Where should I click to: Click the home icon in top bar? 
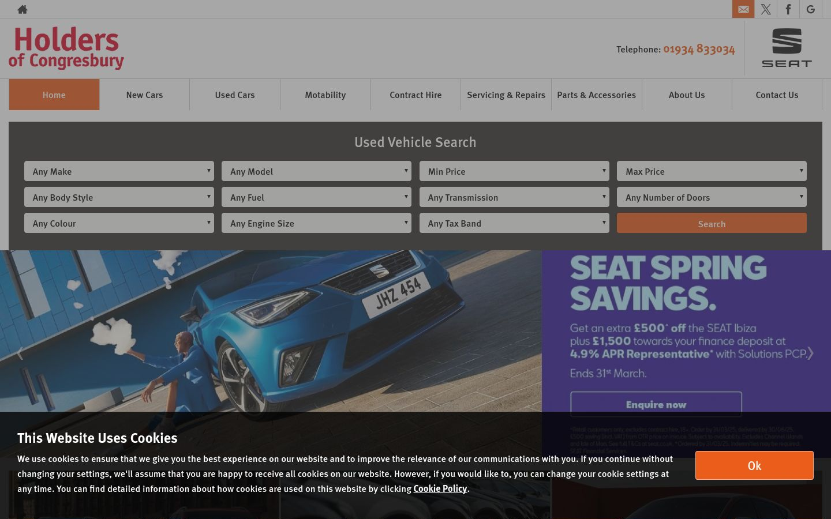(x=23, y=9)
